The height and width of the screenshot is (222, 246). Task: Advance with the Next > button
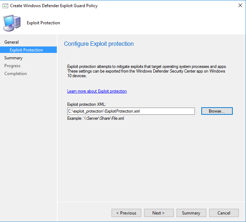coord(158,213)
